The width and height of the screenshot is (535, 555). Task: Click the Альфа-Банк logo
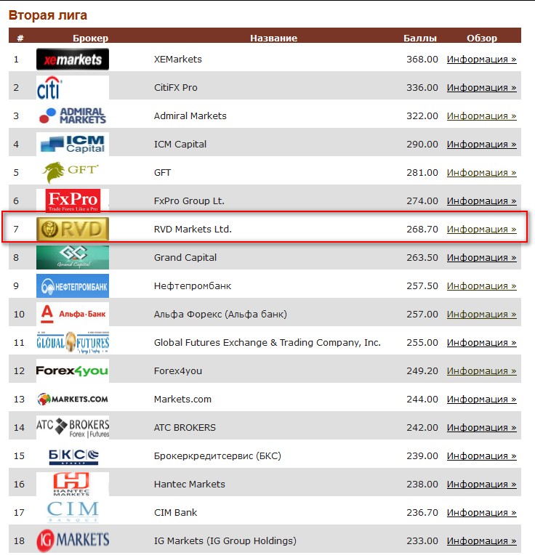[73, 314]
